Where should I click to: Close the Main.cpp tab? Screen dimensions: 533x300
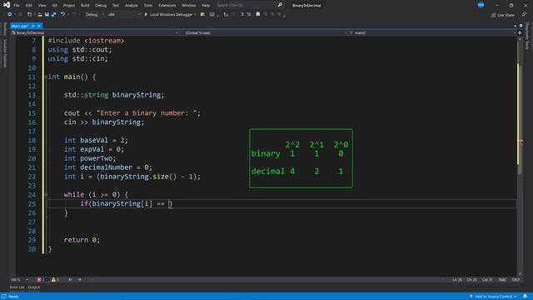tap(39, 26)
